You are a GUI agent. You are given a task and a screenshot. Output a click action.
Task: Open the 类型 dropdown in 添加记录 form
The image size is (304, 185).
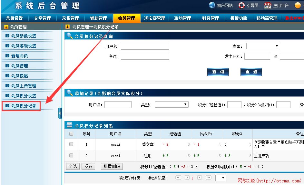click(x=172, y=104)
